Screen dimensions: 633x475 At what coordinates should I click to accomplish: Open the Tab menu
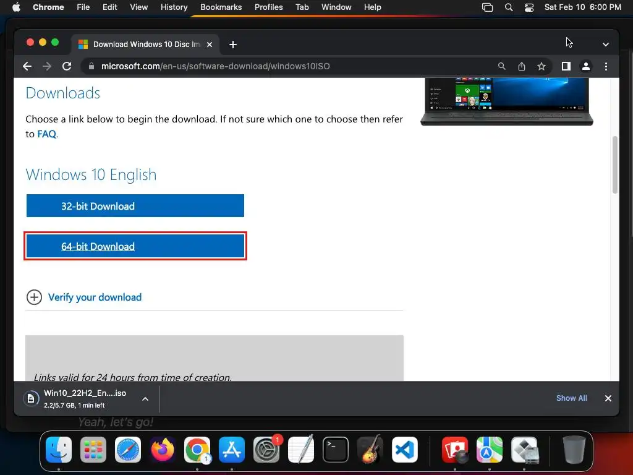coord(302,7)
